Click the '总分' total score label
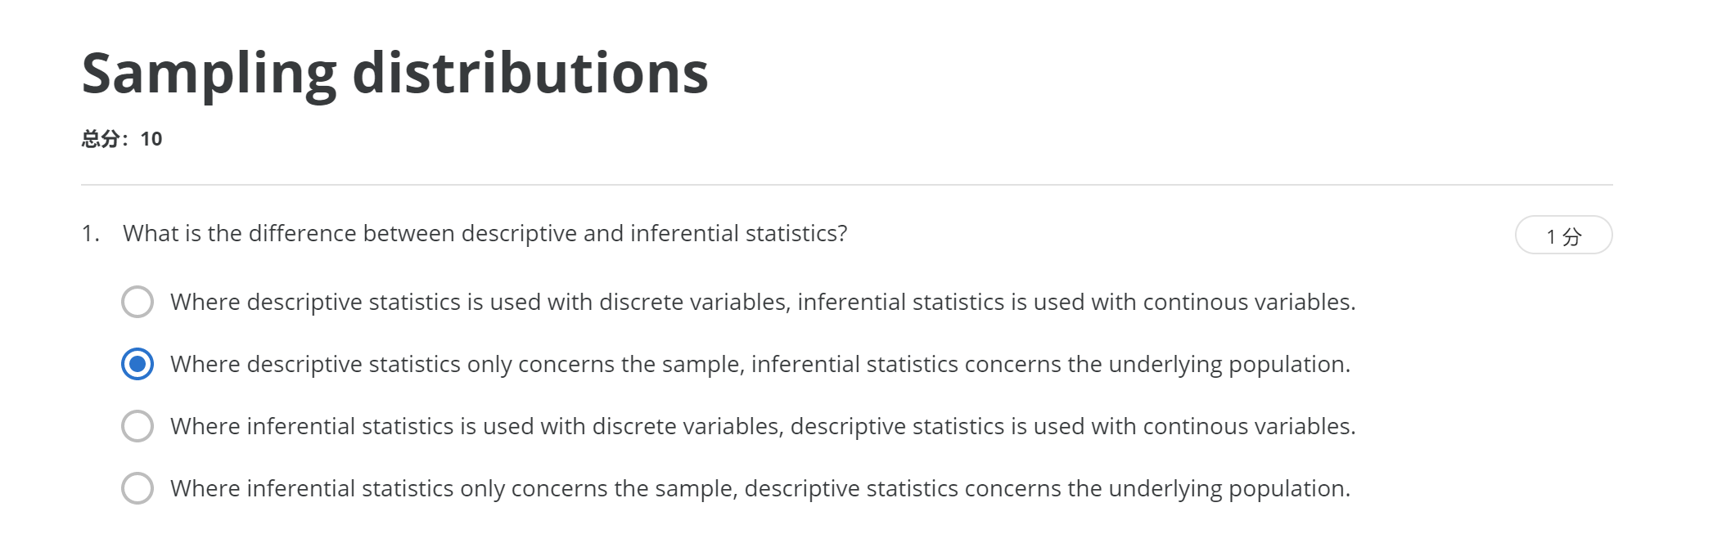 click(101, 139)
